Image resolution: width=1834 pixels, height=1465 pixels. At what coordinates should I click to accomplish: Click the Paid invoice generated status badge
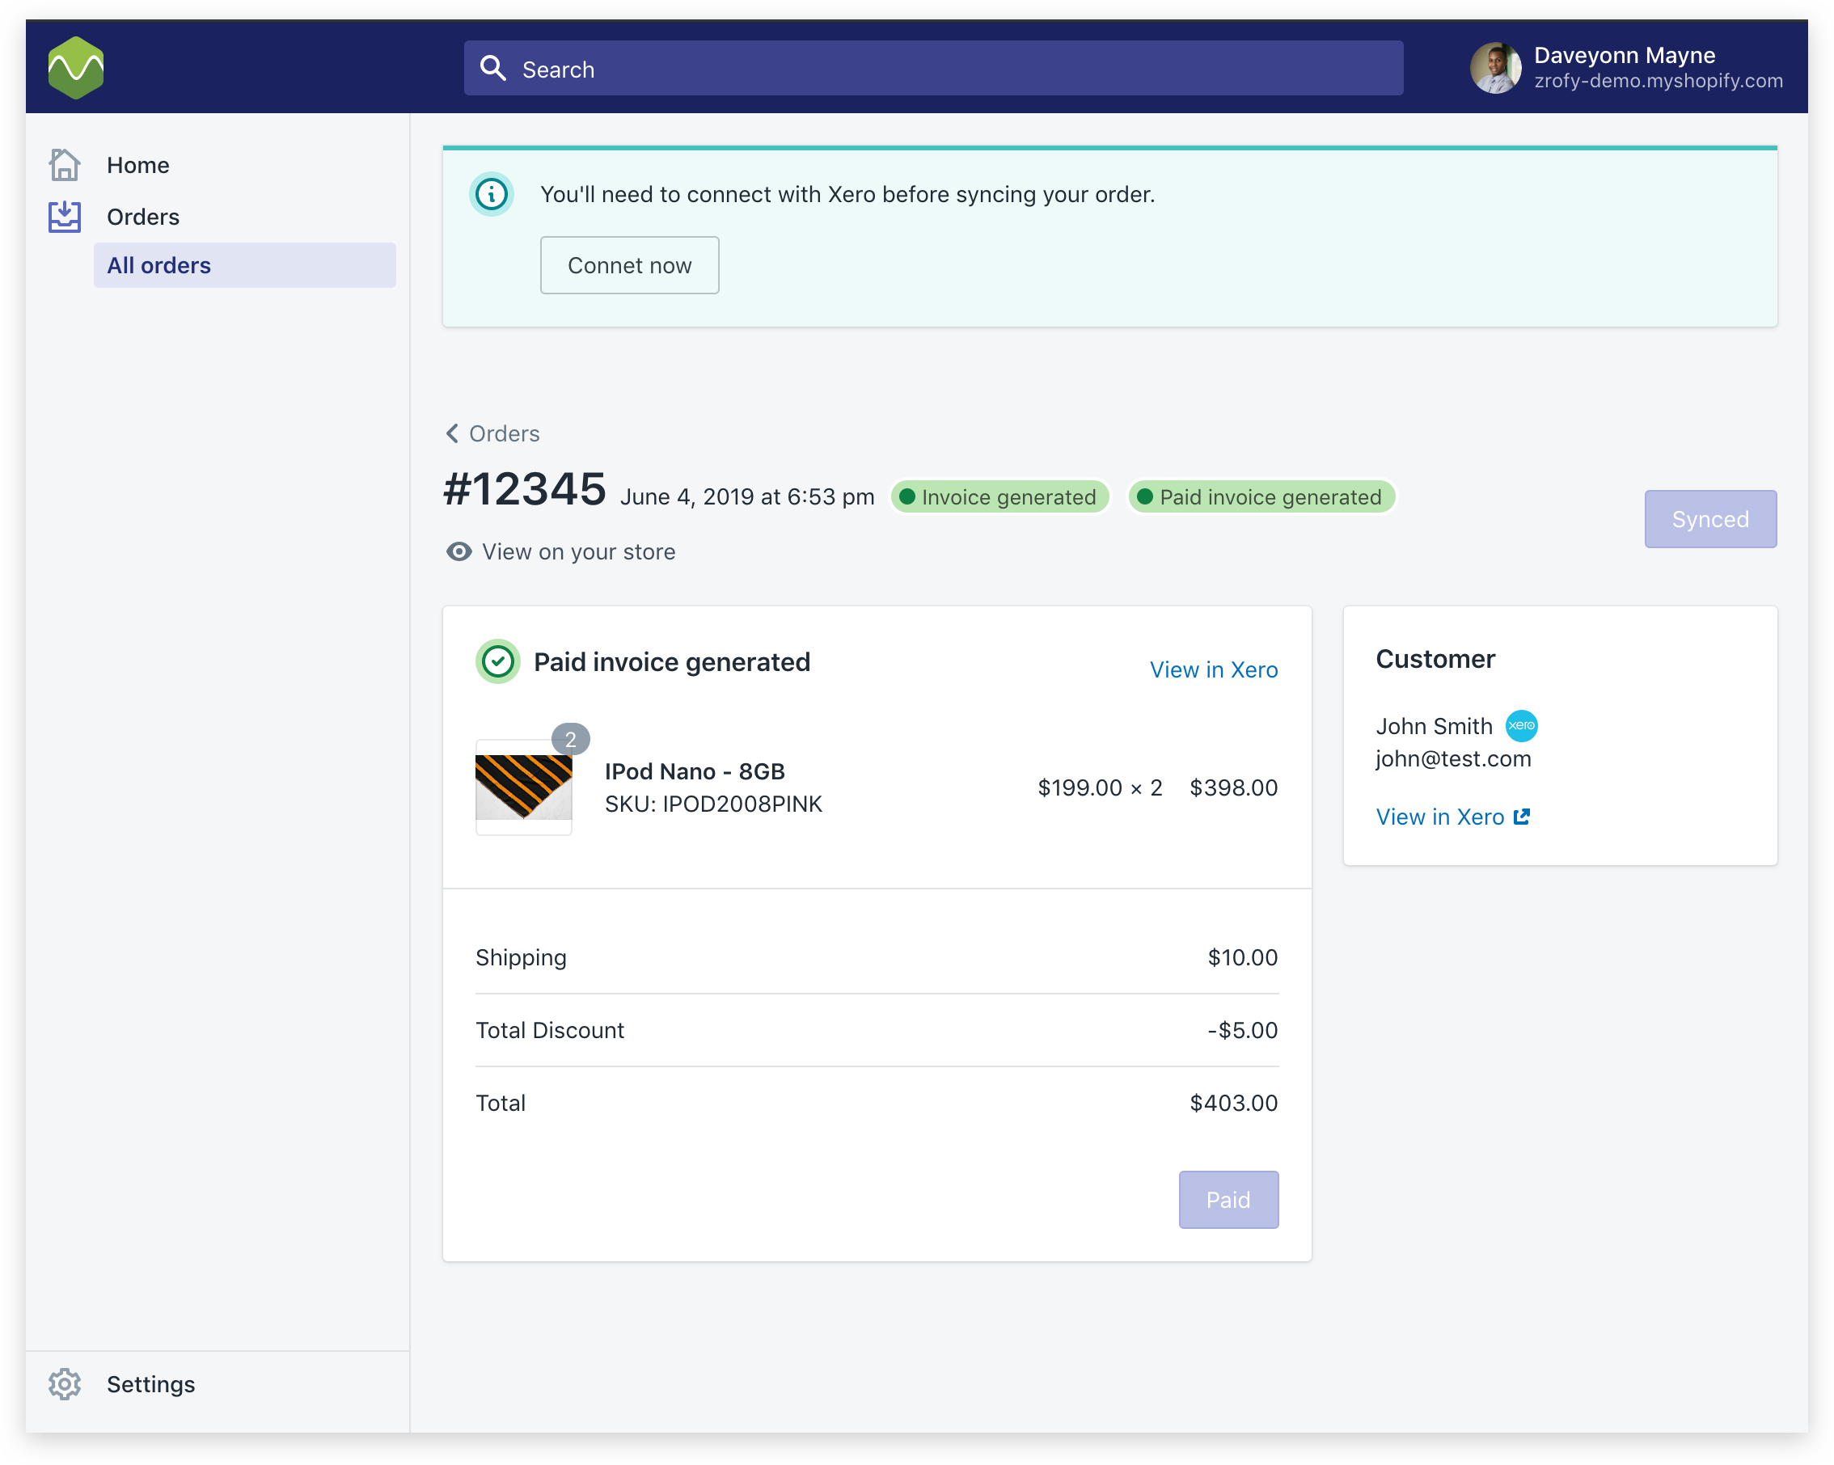click(x=1261, y=496)
